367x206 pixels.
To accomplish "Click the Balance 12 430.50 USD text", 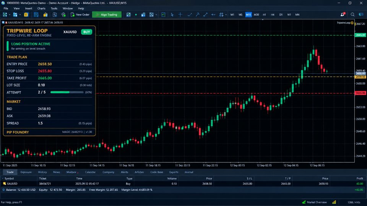I will [x=21, y=190].
